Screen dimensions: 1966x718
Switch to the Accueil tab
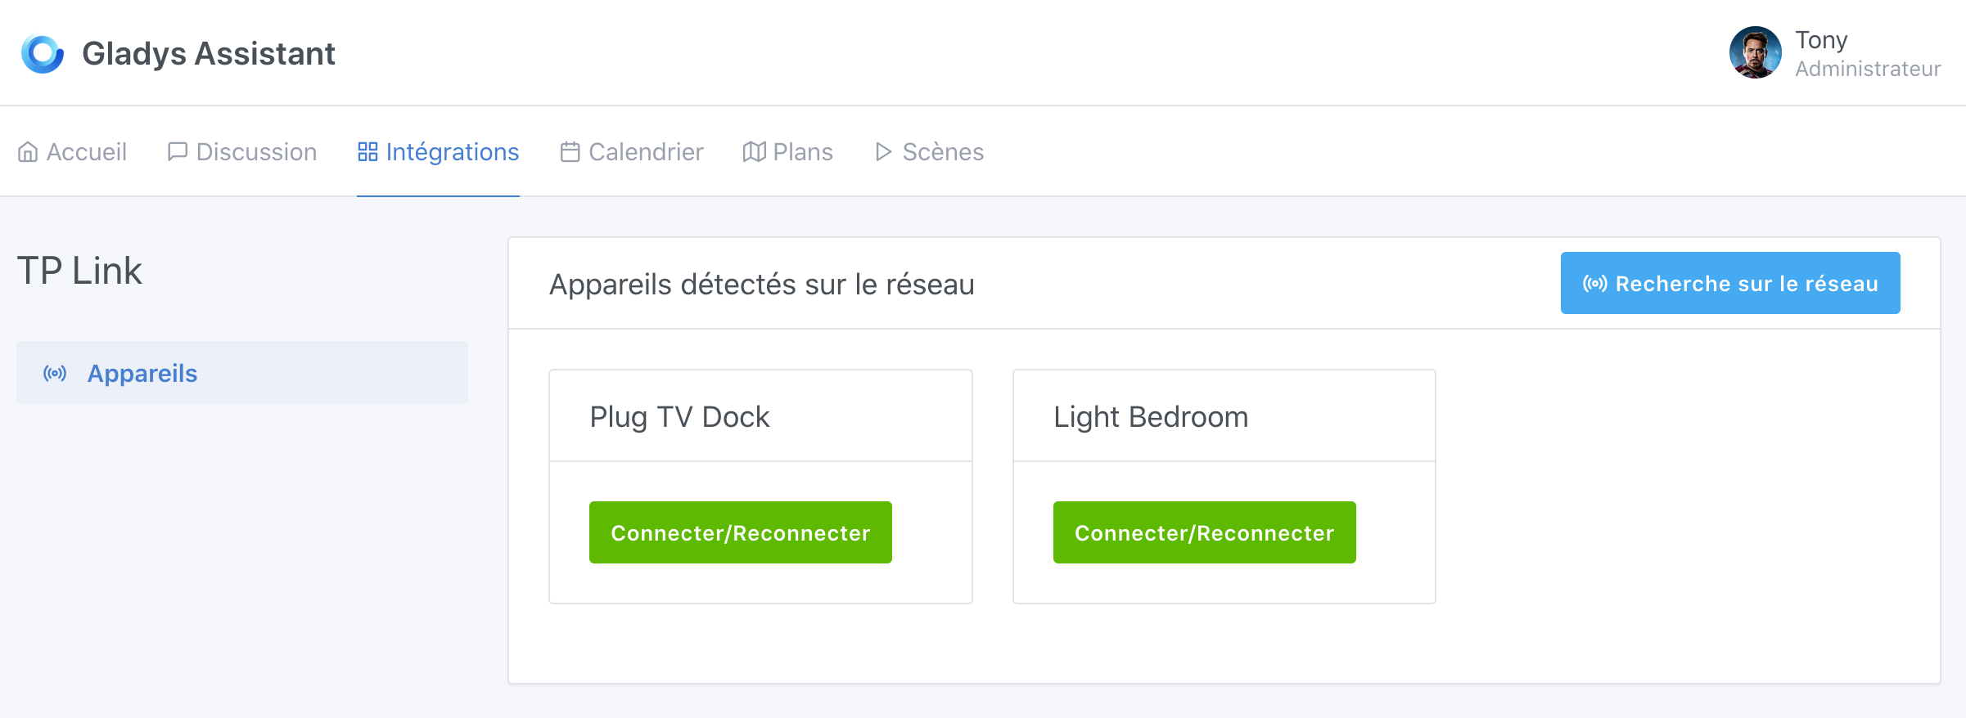tap(86, 150)
